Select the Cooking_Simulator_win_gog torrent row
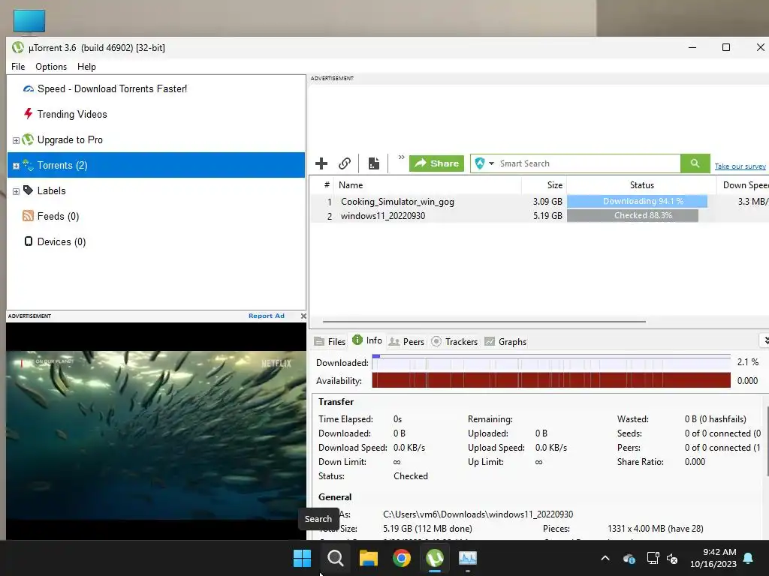 (x=539, y=201)
